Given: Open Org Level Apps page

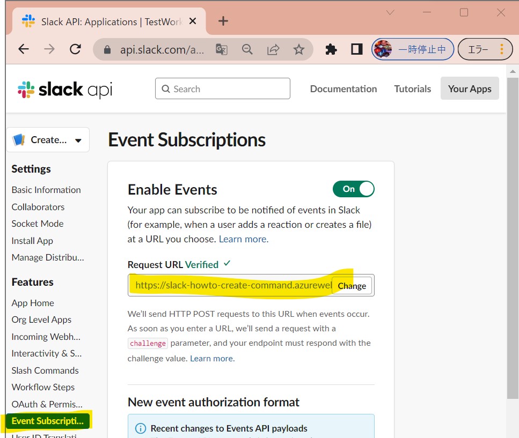Looking at the screenshot, I should tap(41, 320).
